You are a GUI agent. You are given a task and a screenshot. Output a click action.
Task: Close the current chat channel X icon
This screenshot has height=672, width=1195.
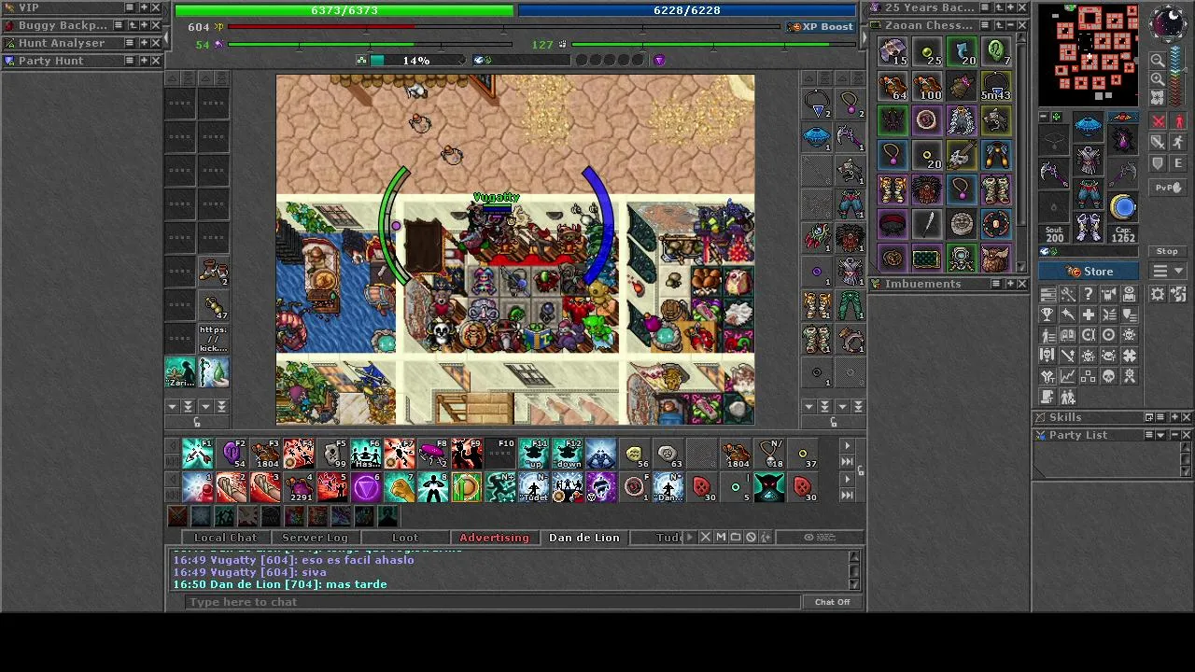[x=705, y=537]
